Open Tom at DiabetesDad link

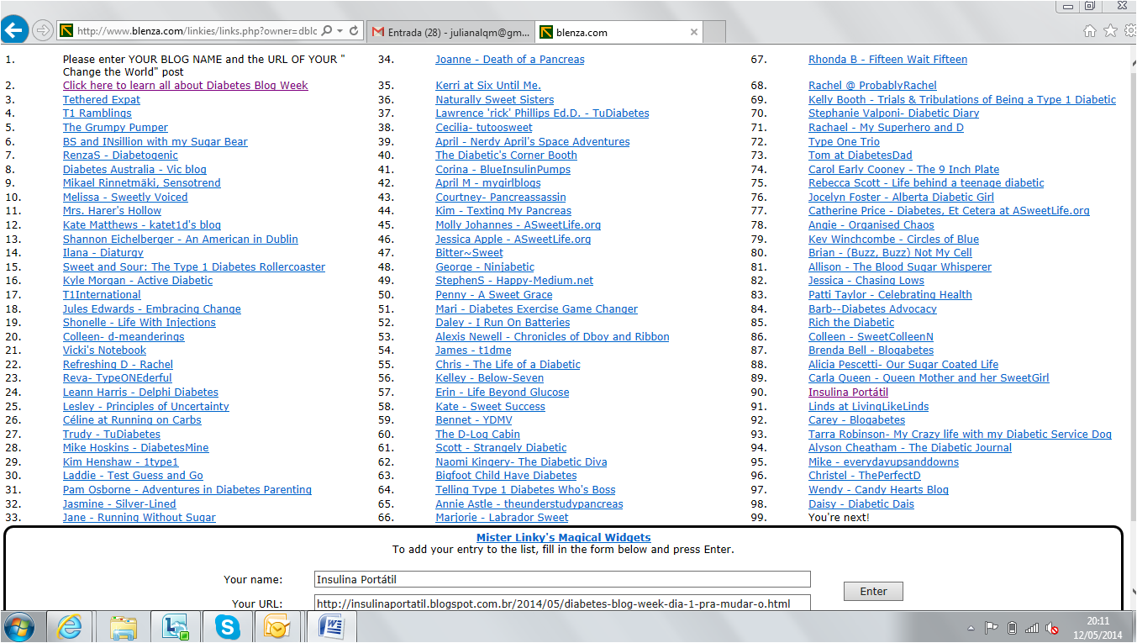pyautogui.click(x=860, y=155)
